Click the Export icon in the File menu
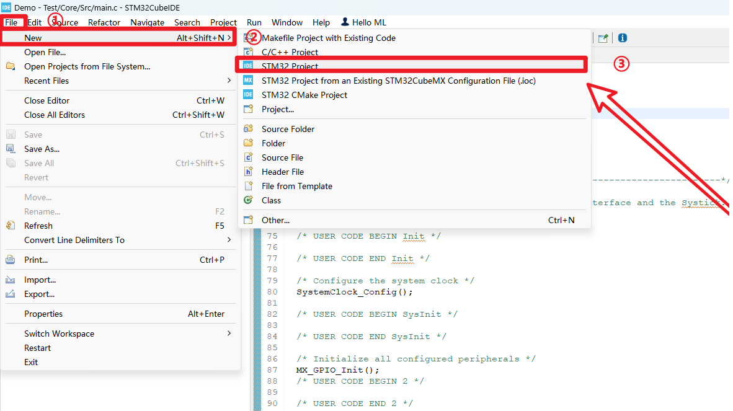Image resolution: width=733 pixels, height=411 pixels. tap(11, 294)
